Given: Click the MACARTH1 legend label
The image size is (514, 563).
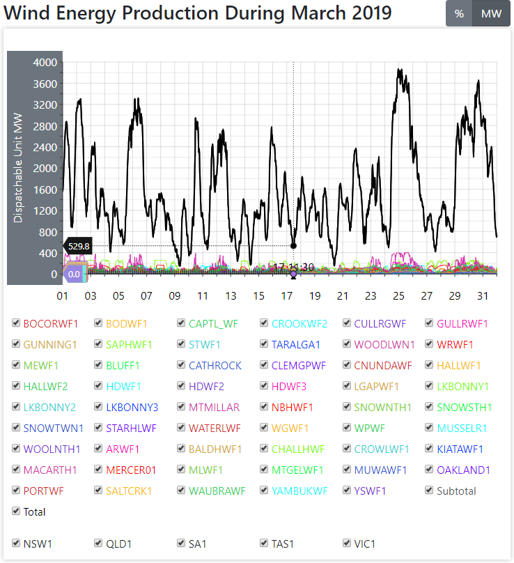Looking at the screenshot, I should click(x=50, y=470).
